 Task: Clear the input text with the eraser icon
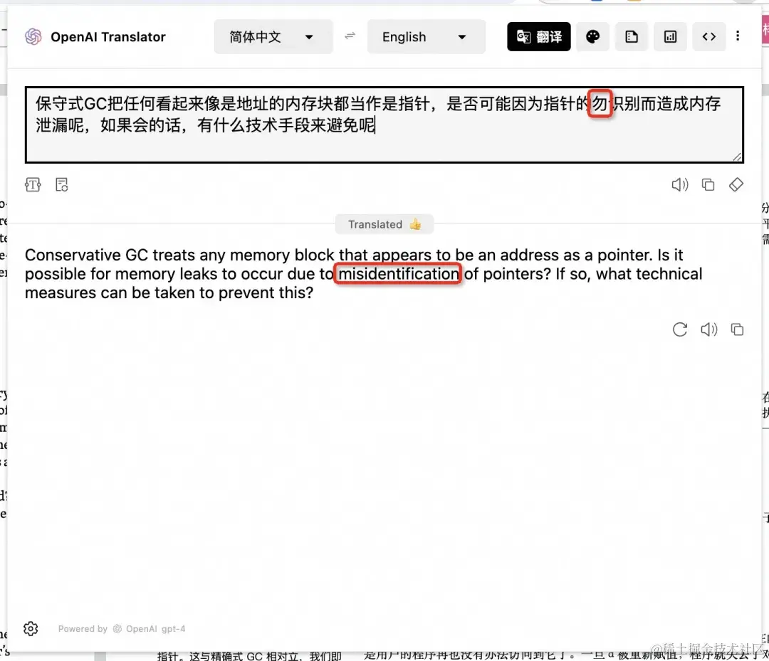click(736, 184)
